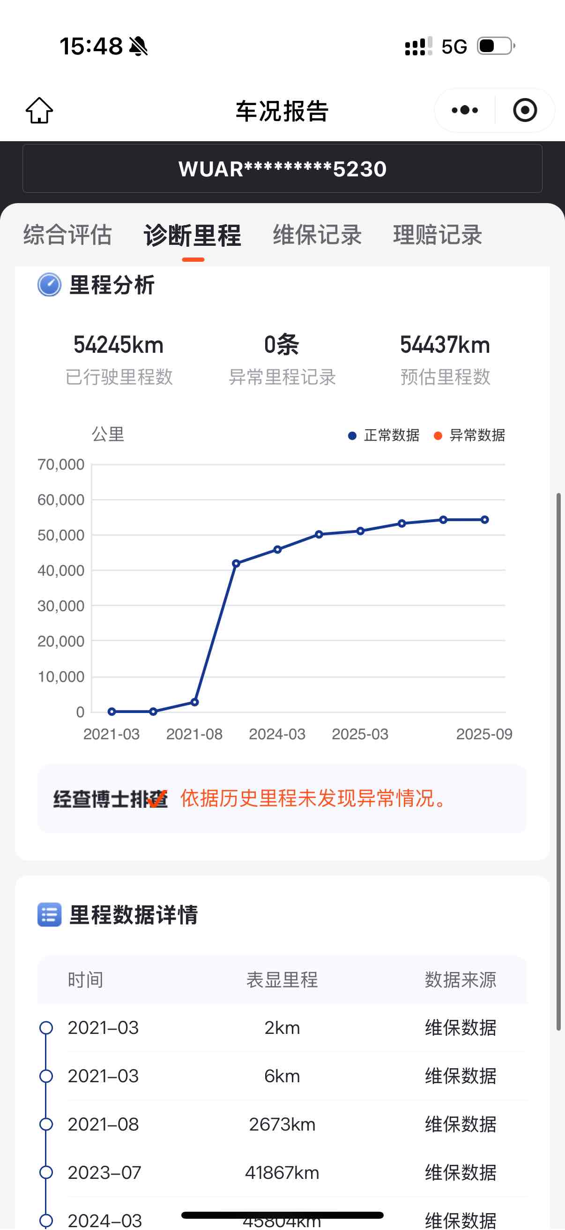Toggle 正常数据 legend series
This screenshot has height=1230, width=565.
[x=384, y=435]
